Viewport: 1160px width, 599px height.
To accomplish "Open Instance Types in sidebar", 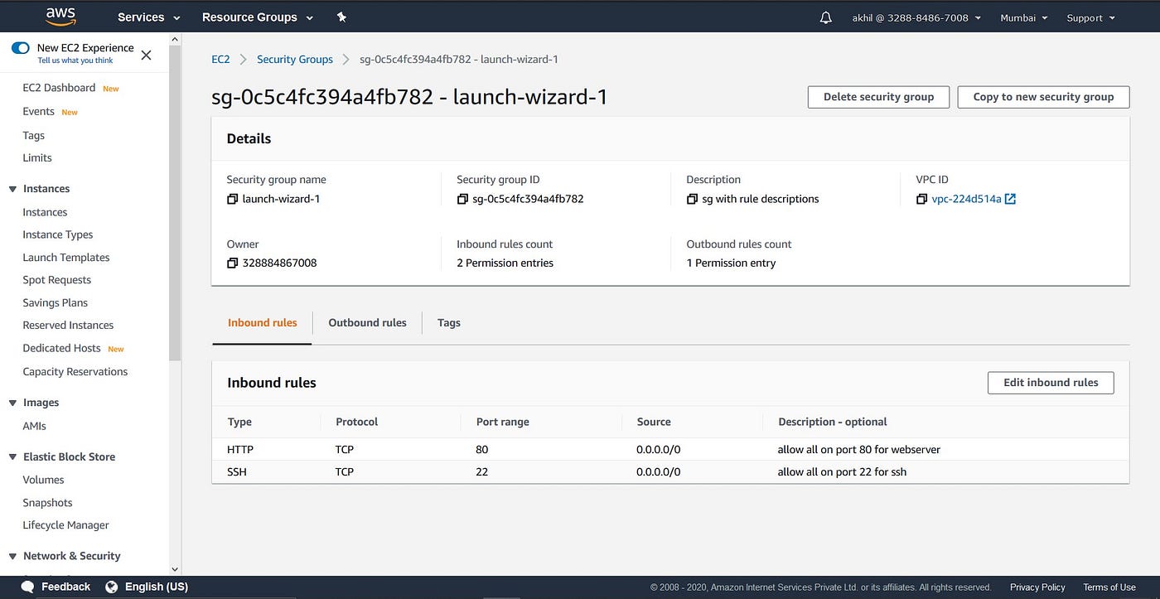I will click(x=58, y=234).
